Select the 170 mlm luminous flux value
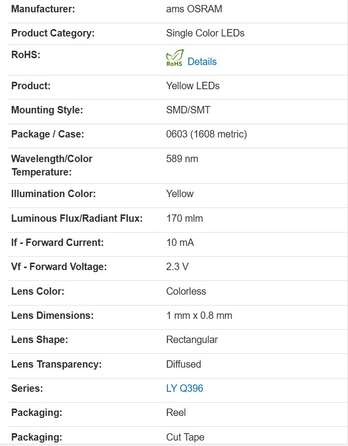 [185, 218]
